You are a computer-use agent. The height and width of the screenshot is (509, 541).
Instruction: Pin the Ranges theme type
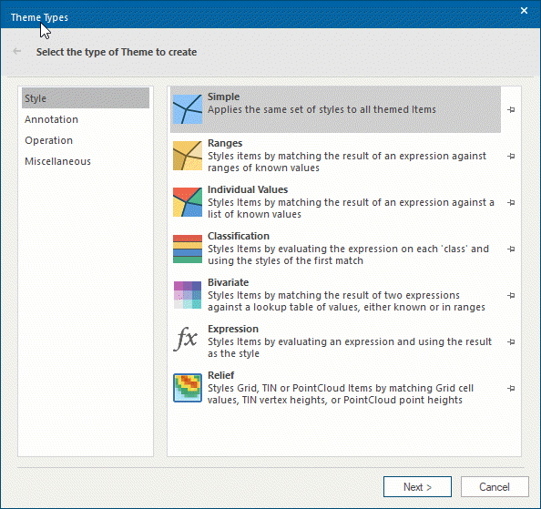pos(511,157)
